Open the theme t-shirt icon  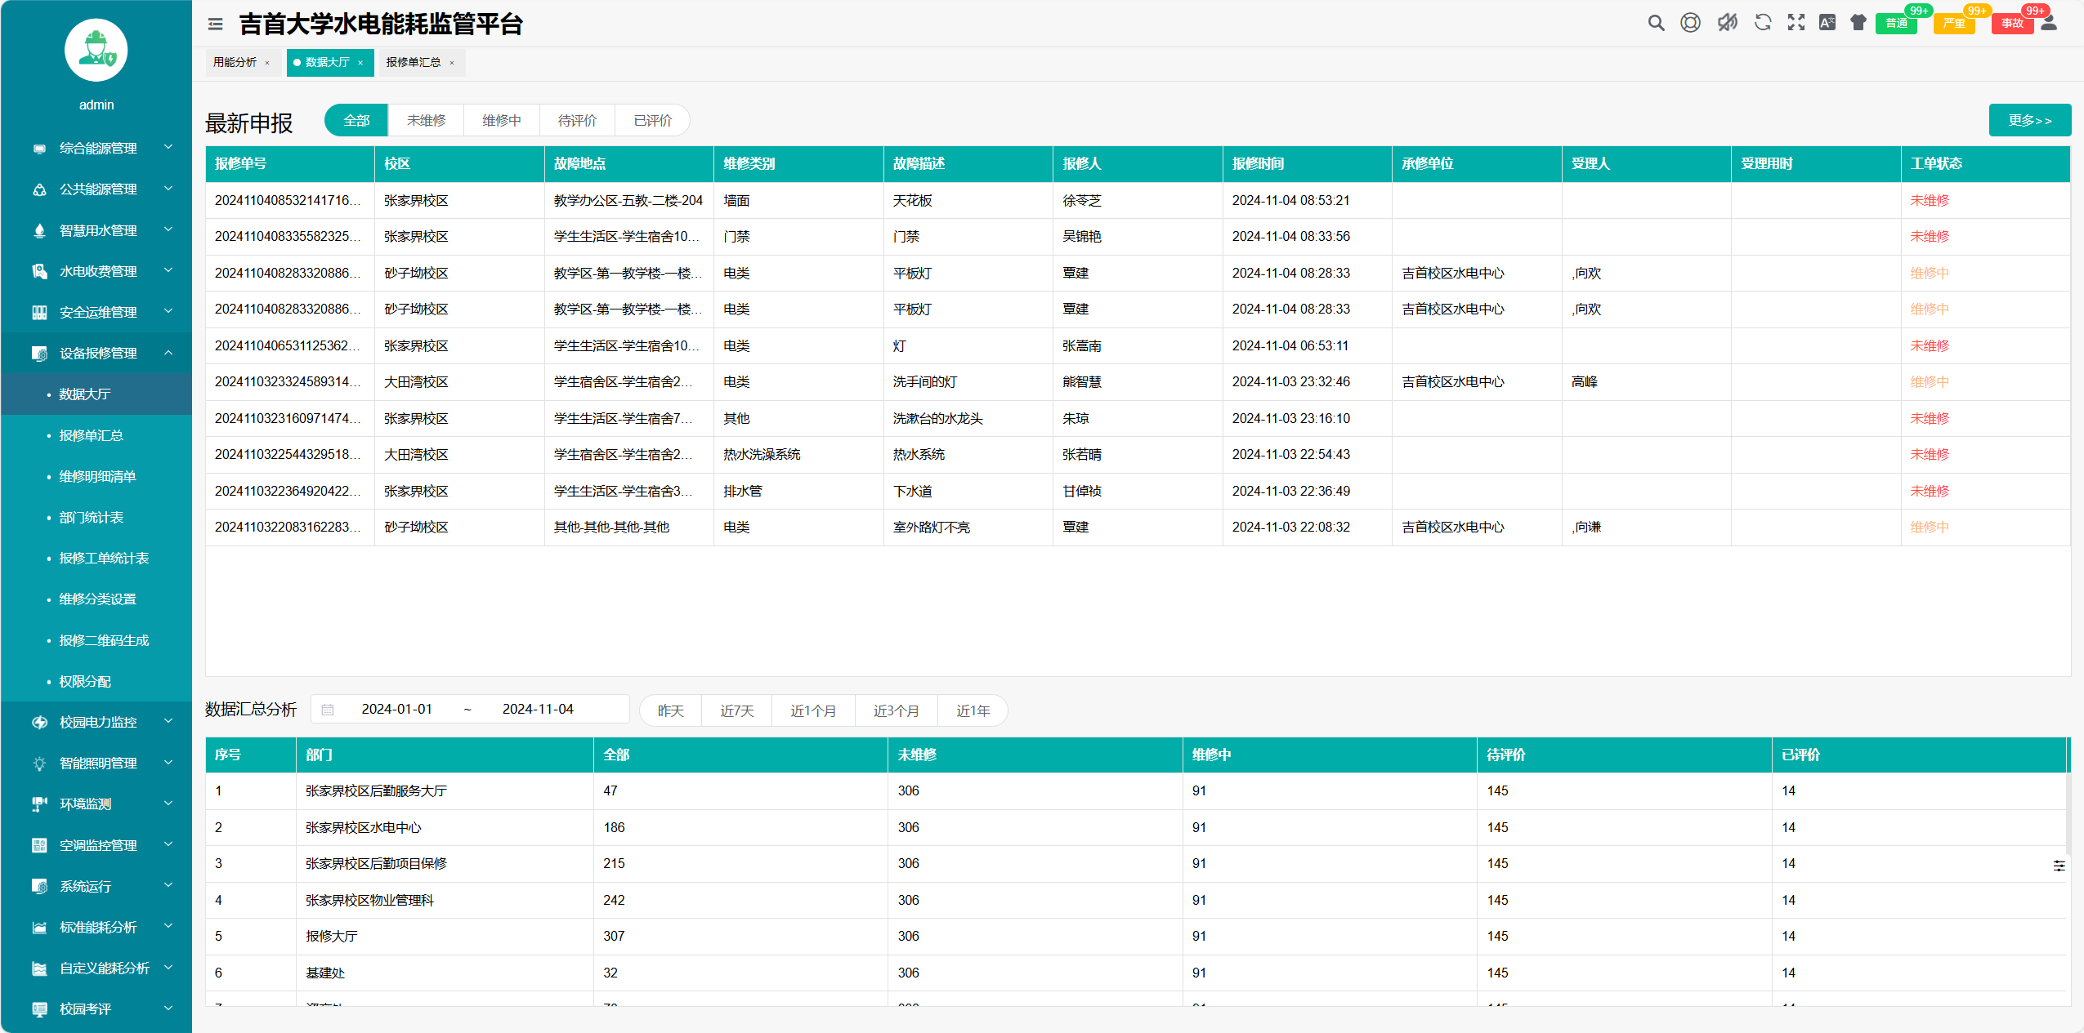tap(1858, 23)
